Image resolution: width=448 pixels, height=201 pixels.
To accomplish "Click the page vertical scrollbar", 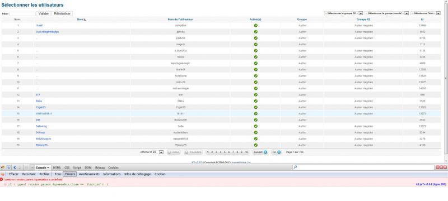I will pyautogui.click(x=446, y=81).
